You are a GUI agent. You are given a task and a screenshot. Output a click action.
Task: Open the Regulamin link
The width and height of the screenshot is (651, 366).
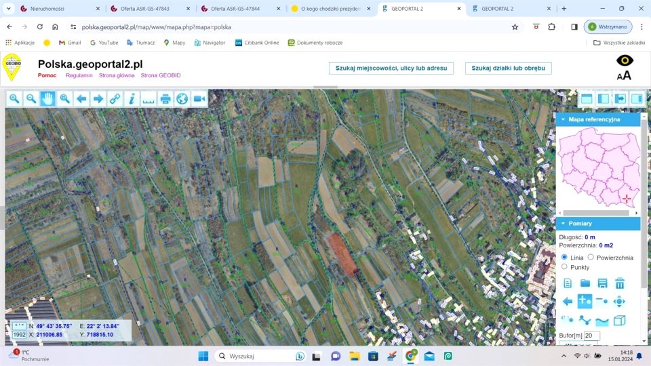pos(78,75)
